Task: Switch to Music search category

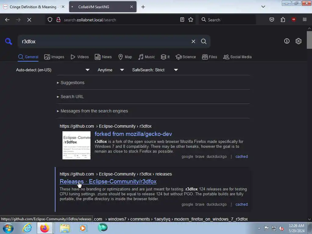Action: (147, 57)
